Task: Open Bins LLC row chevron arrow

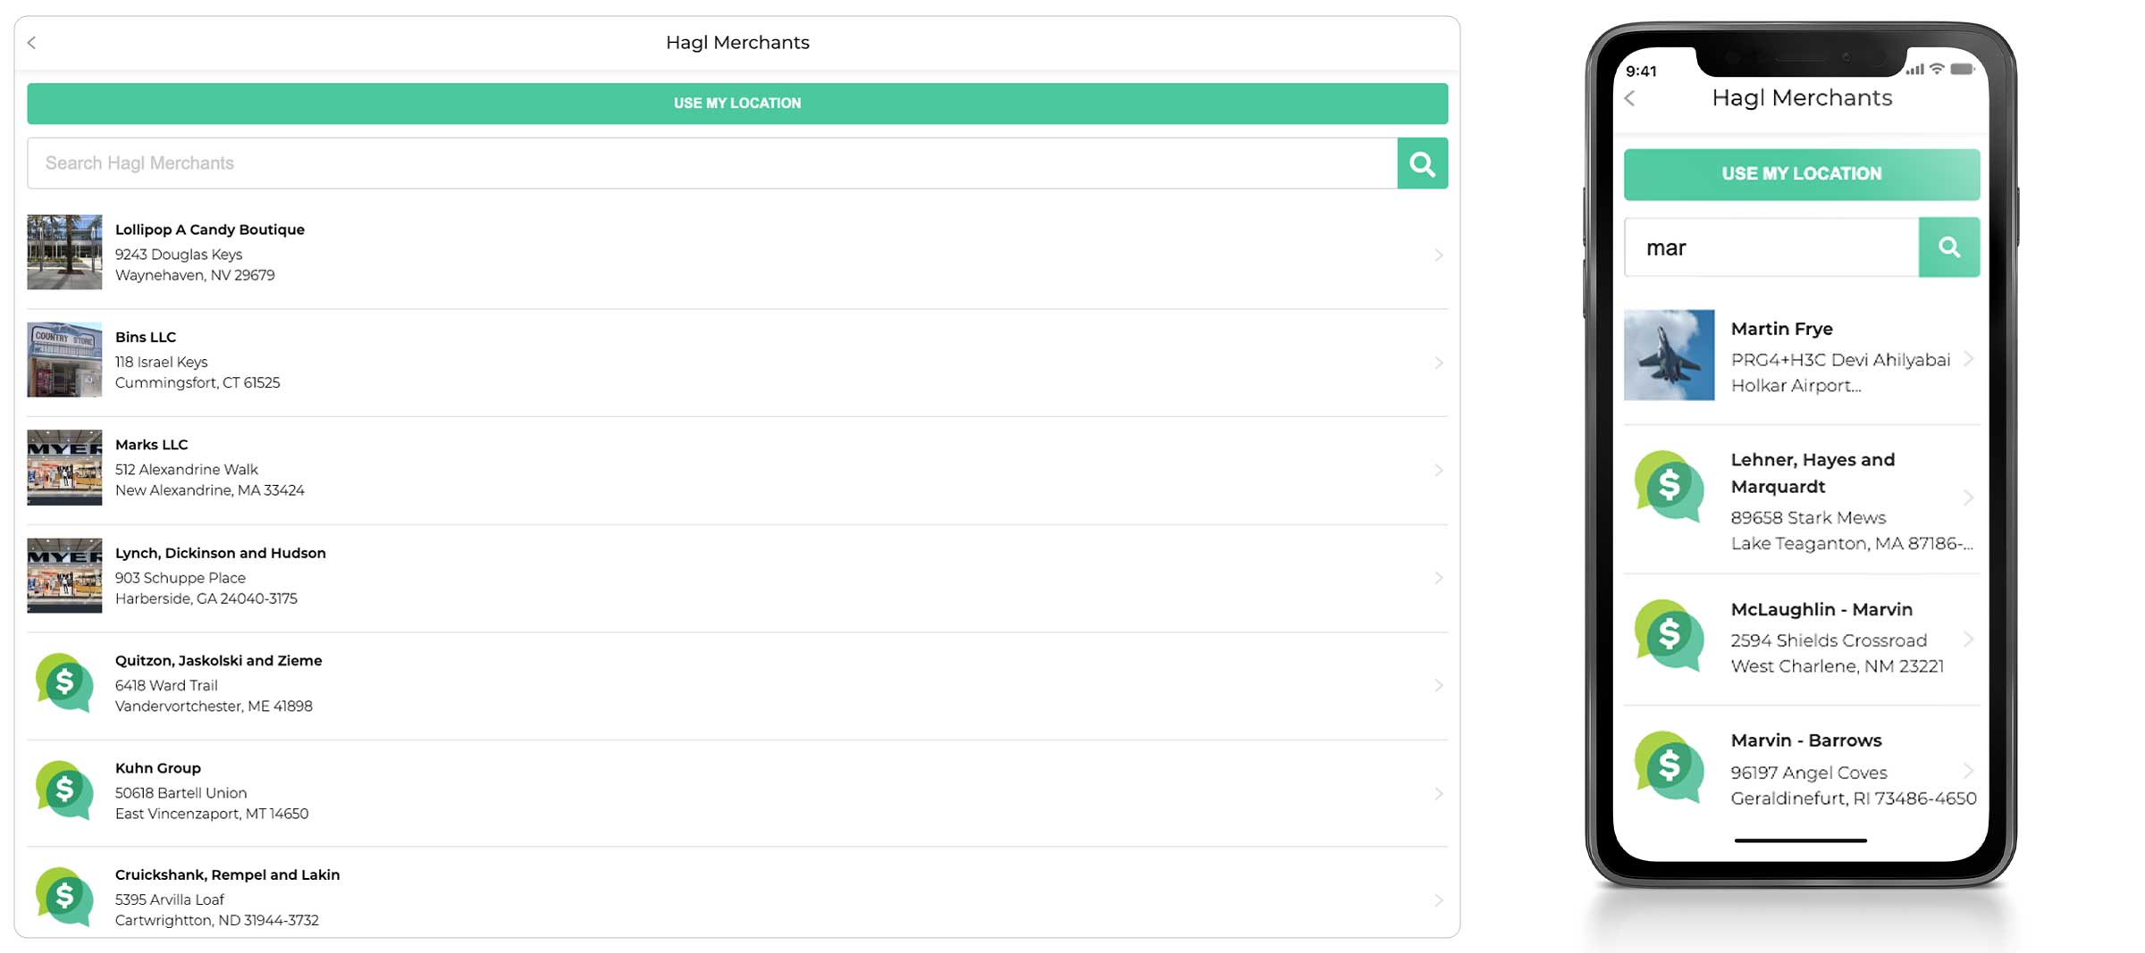Action: pyautogui.click(x=1438, y=363)
